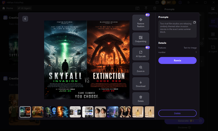218x131 pixels.
Task: Select the first serum bottle thumbnail
Action: (138, 112)
